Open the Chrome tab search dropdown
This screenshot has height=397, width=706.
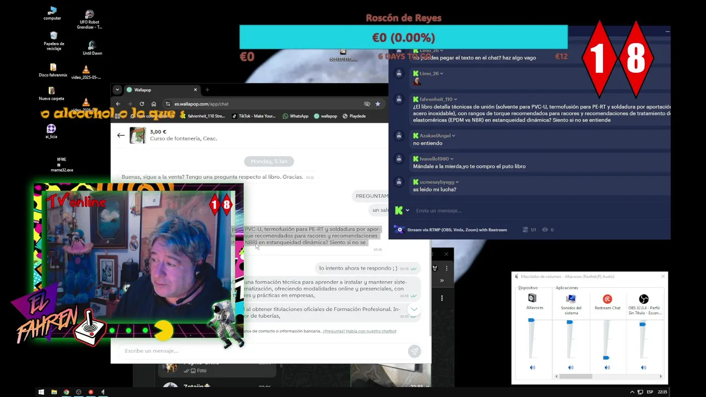tap(117, 90)
